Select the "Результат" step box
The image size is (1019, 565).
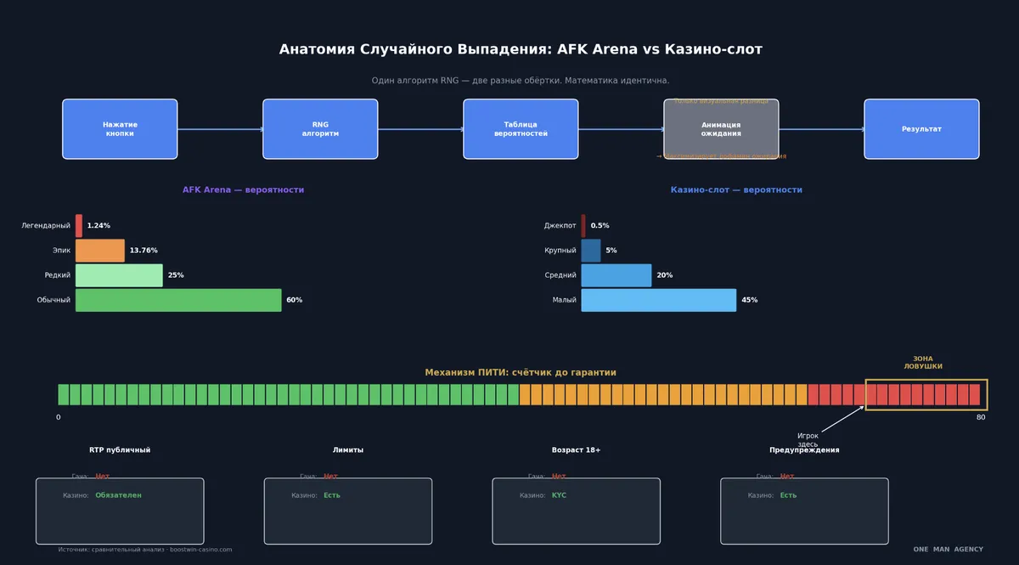pos(921,129)
